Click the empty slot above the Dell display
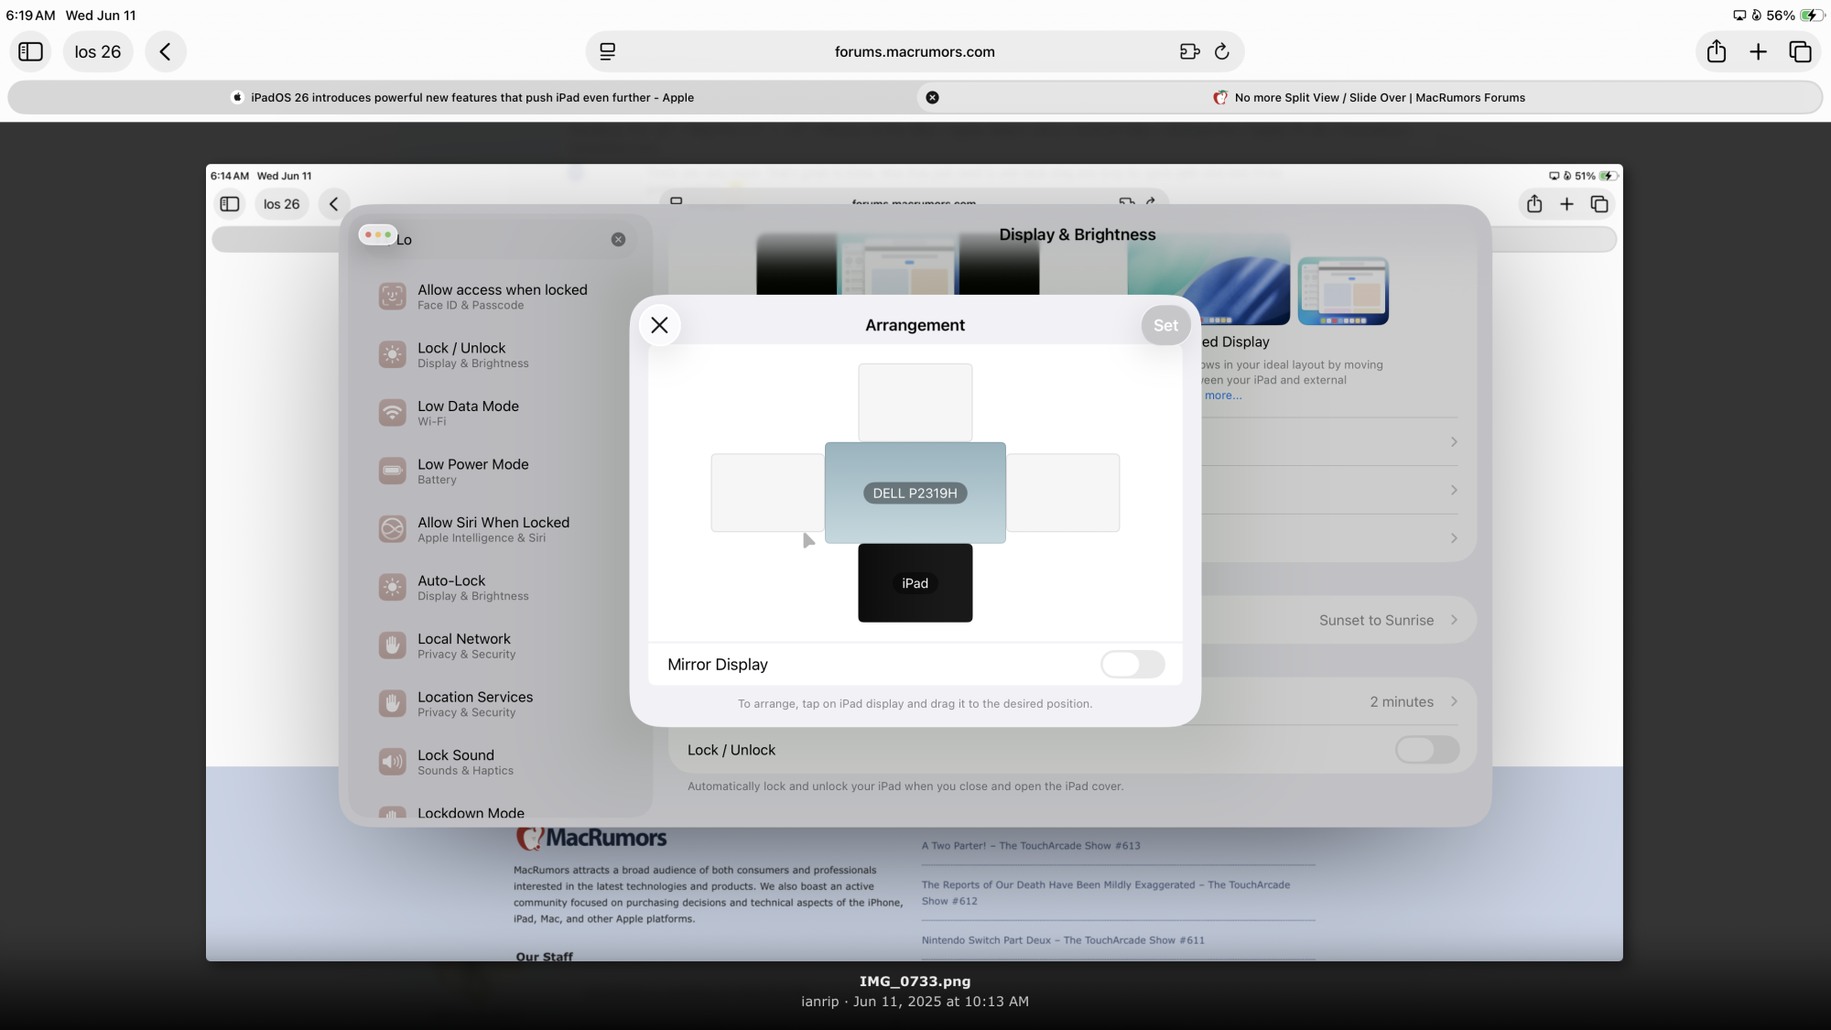This screenshot has width=1831, height=1030. pos(915,403)
